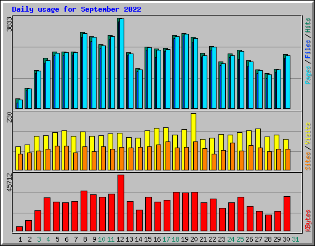Click green day label 18
Image resolution: width=315 pixels, height=246 pixels.
click(x=175, y=239)
